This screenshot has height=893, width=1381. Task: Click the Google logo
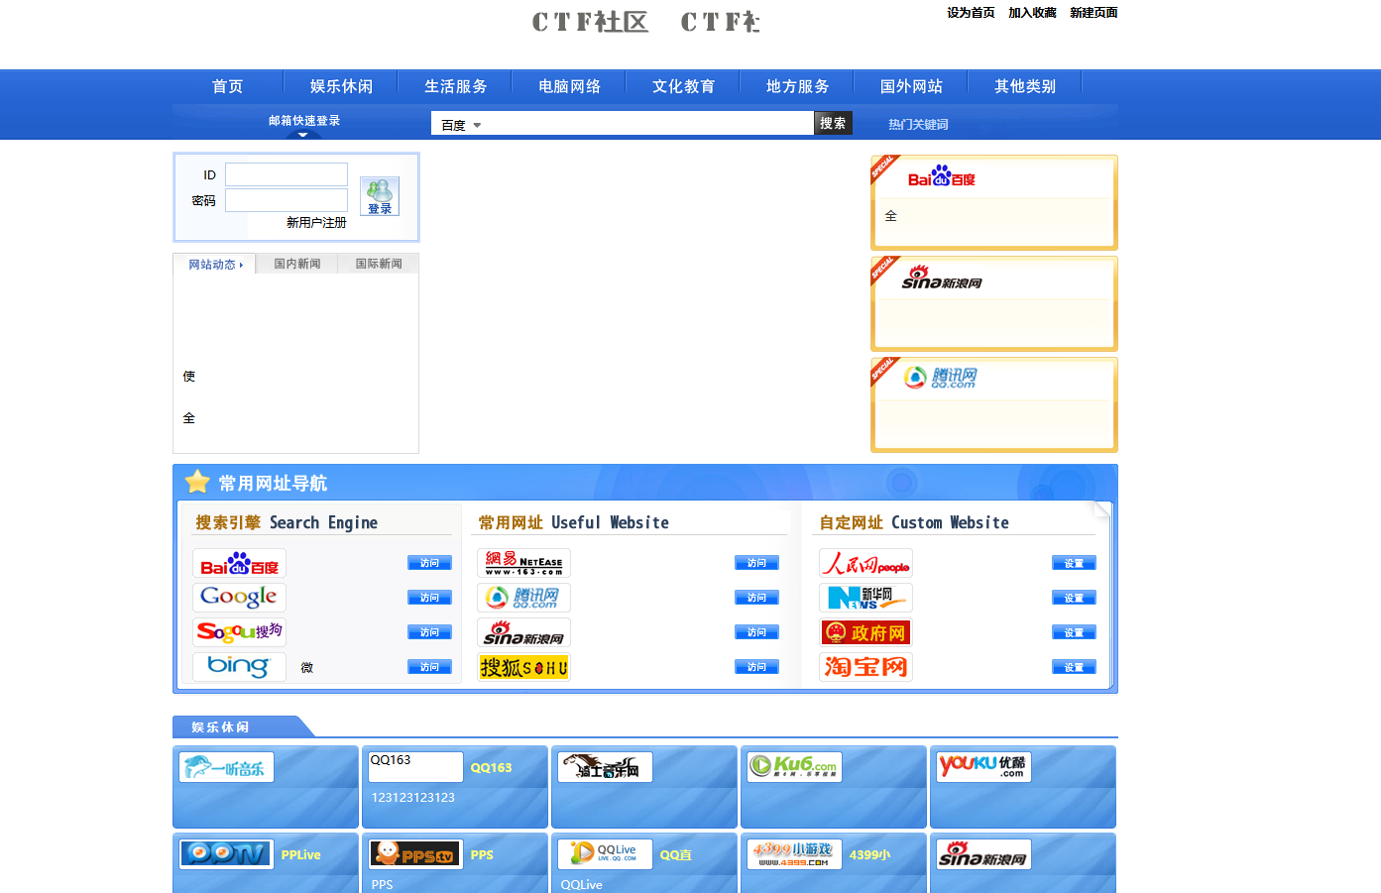coord(239,598)
